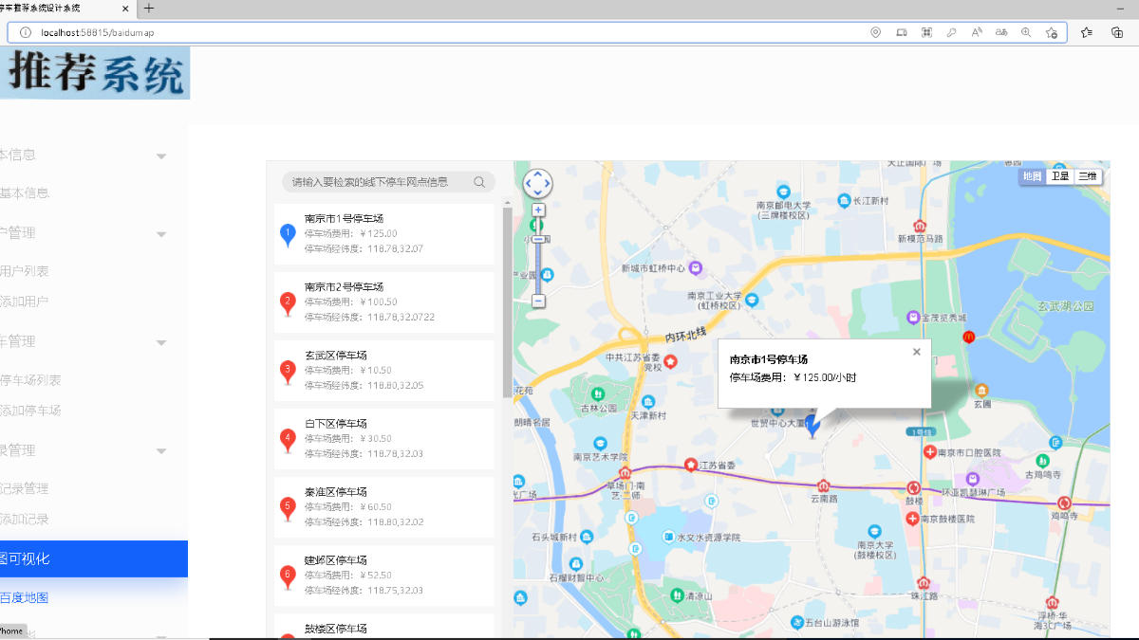Zoom out with the map minus button
Viewport: 1139px width, 640px height.
pos(538,301)
